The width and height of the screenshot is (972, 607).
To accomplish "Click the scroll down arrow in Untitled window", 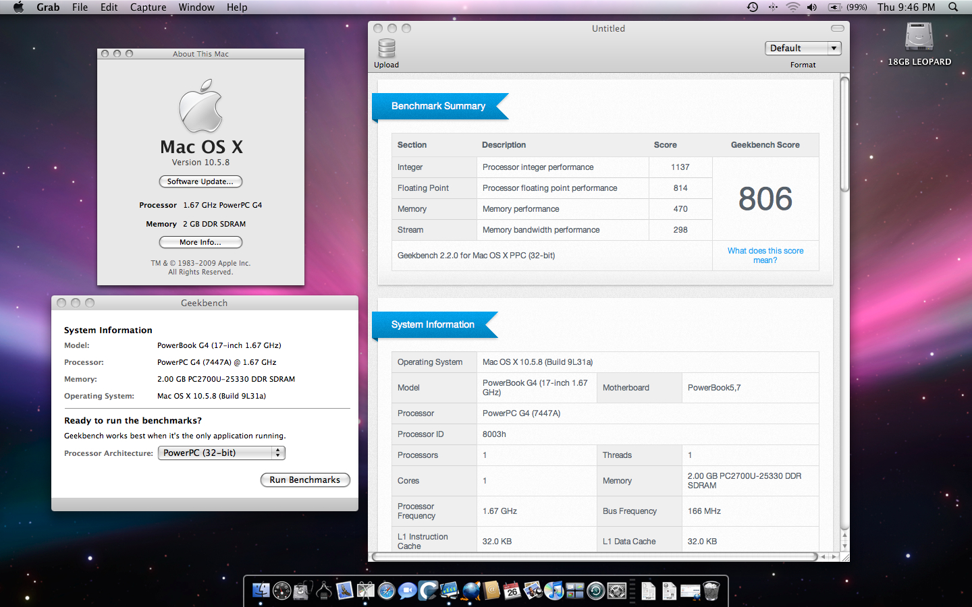I will coord(844,546).
